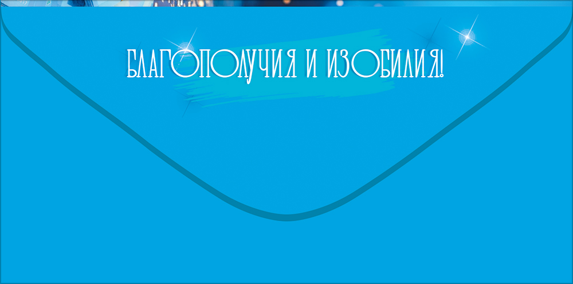The image size is (573, 284).
Task: Click the bottom right corner of the envelope
Action: pyautogui.click(x=570, y=280)
